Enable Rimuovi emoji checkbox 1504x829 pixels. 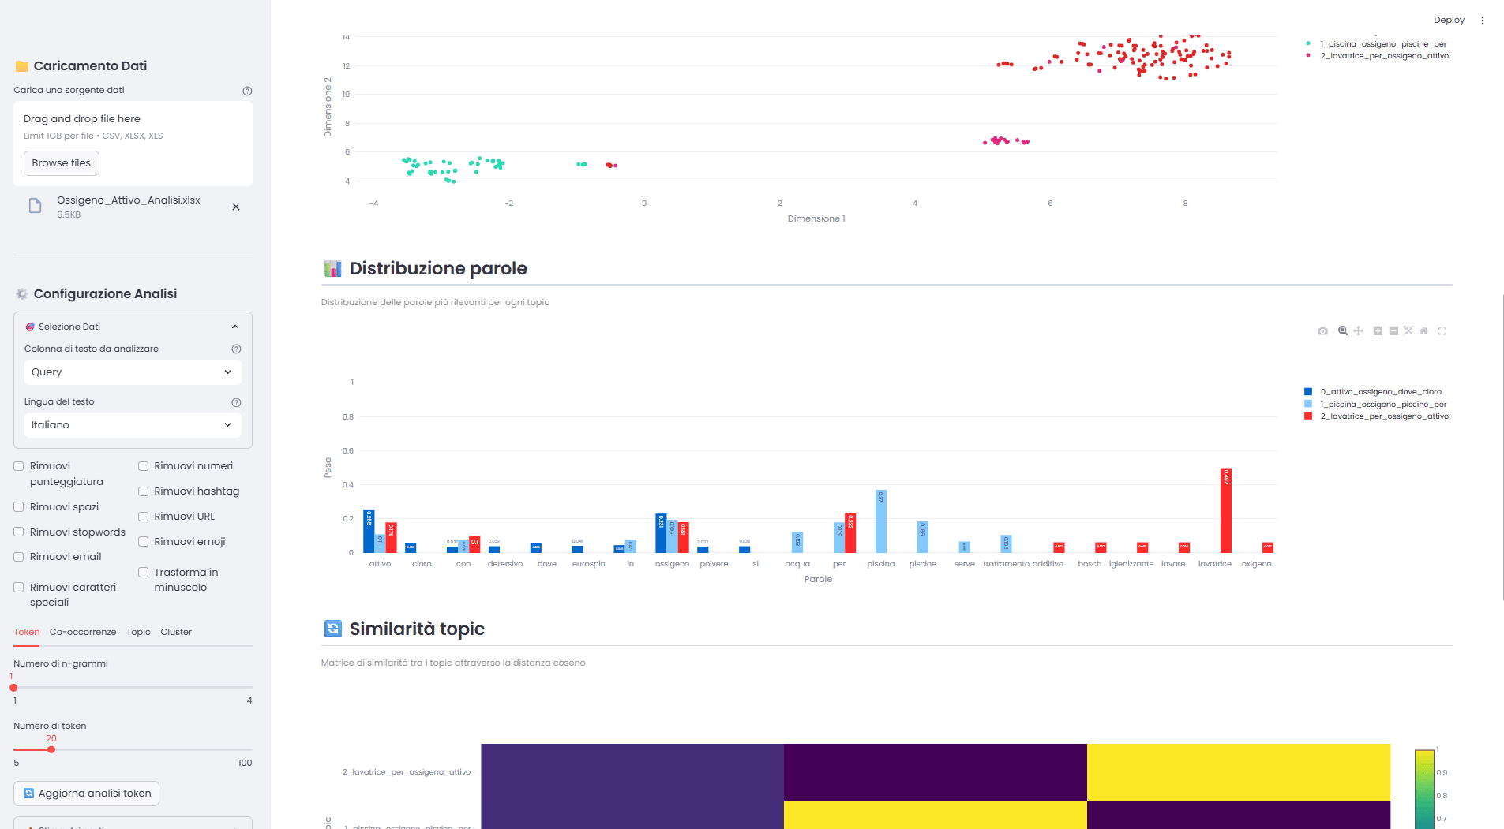tap(144, 542)
